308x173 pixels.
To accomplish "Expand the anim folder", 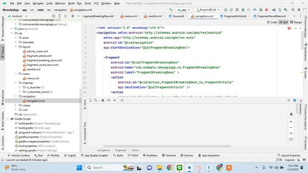I will coord(15,37).
